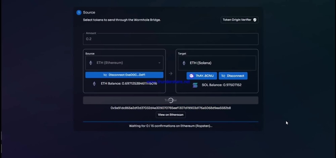Click the Ethereum icon beside ETH Balance

pos(94,84)
